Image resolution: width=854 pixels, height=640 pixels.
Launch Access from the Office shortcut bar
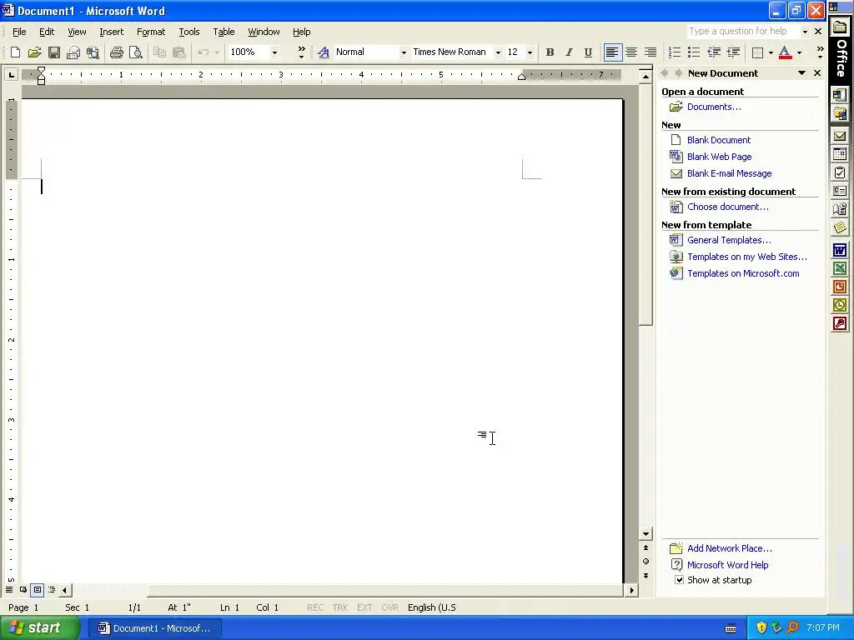click(839, 324)
